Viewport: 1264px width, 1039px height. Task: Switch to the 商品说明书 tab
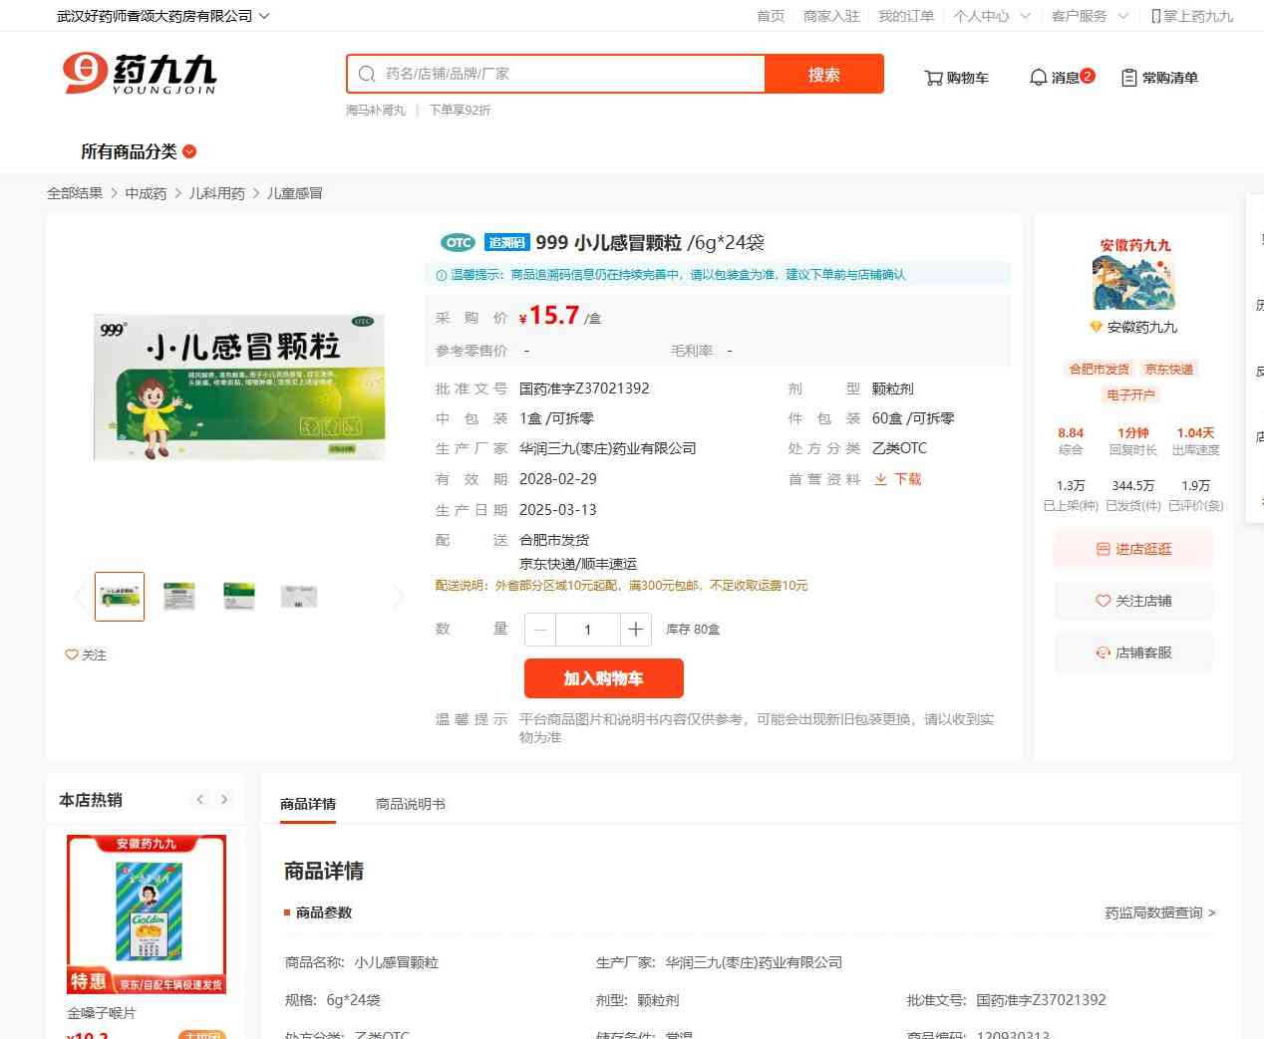coord(410,804)
